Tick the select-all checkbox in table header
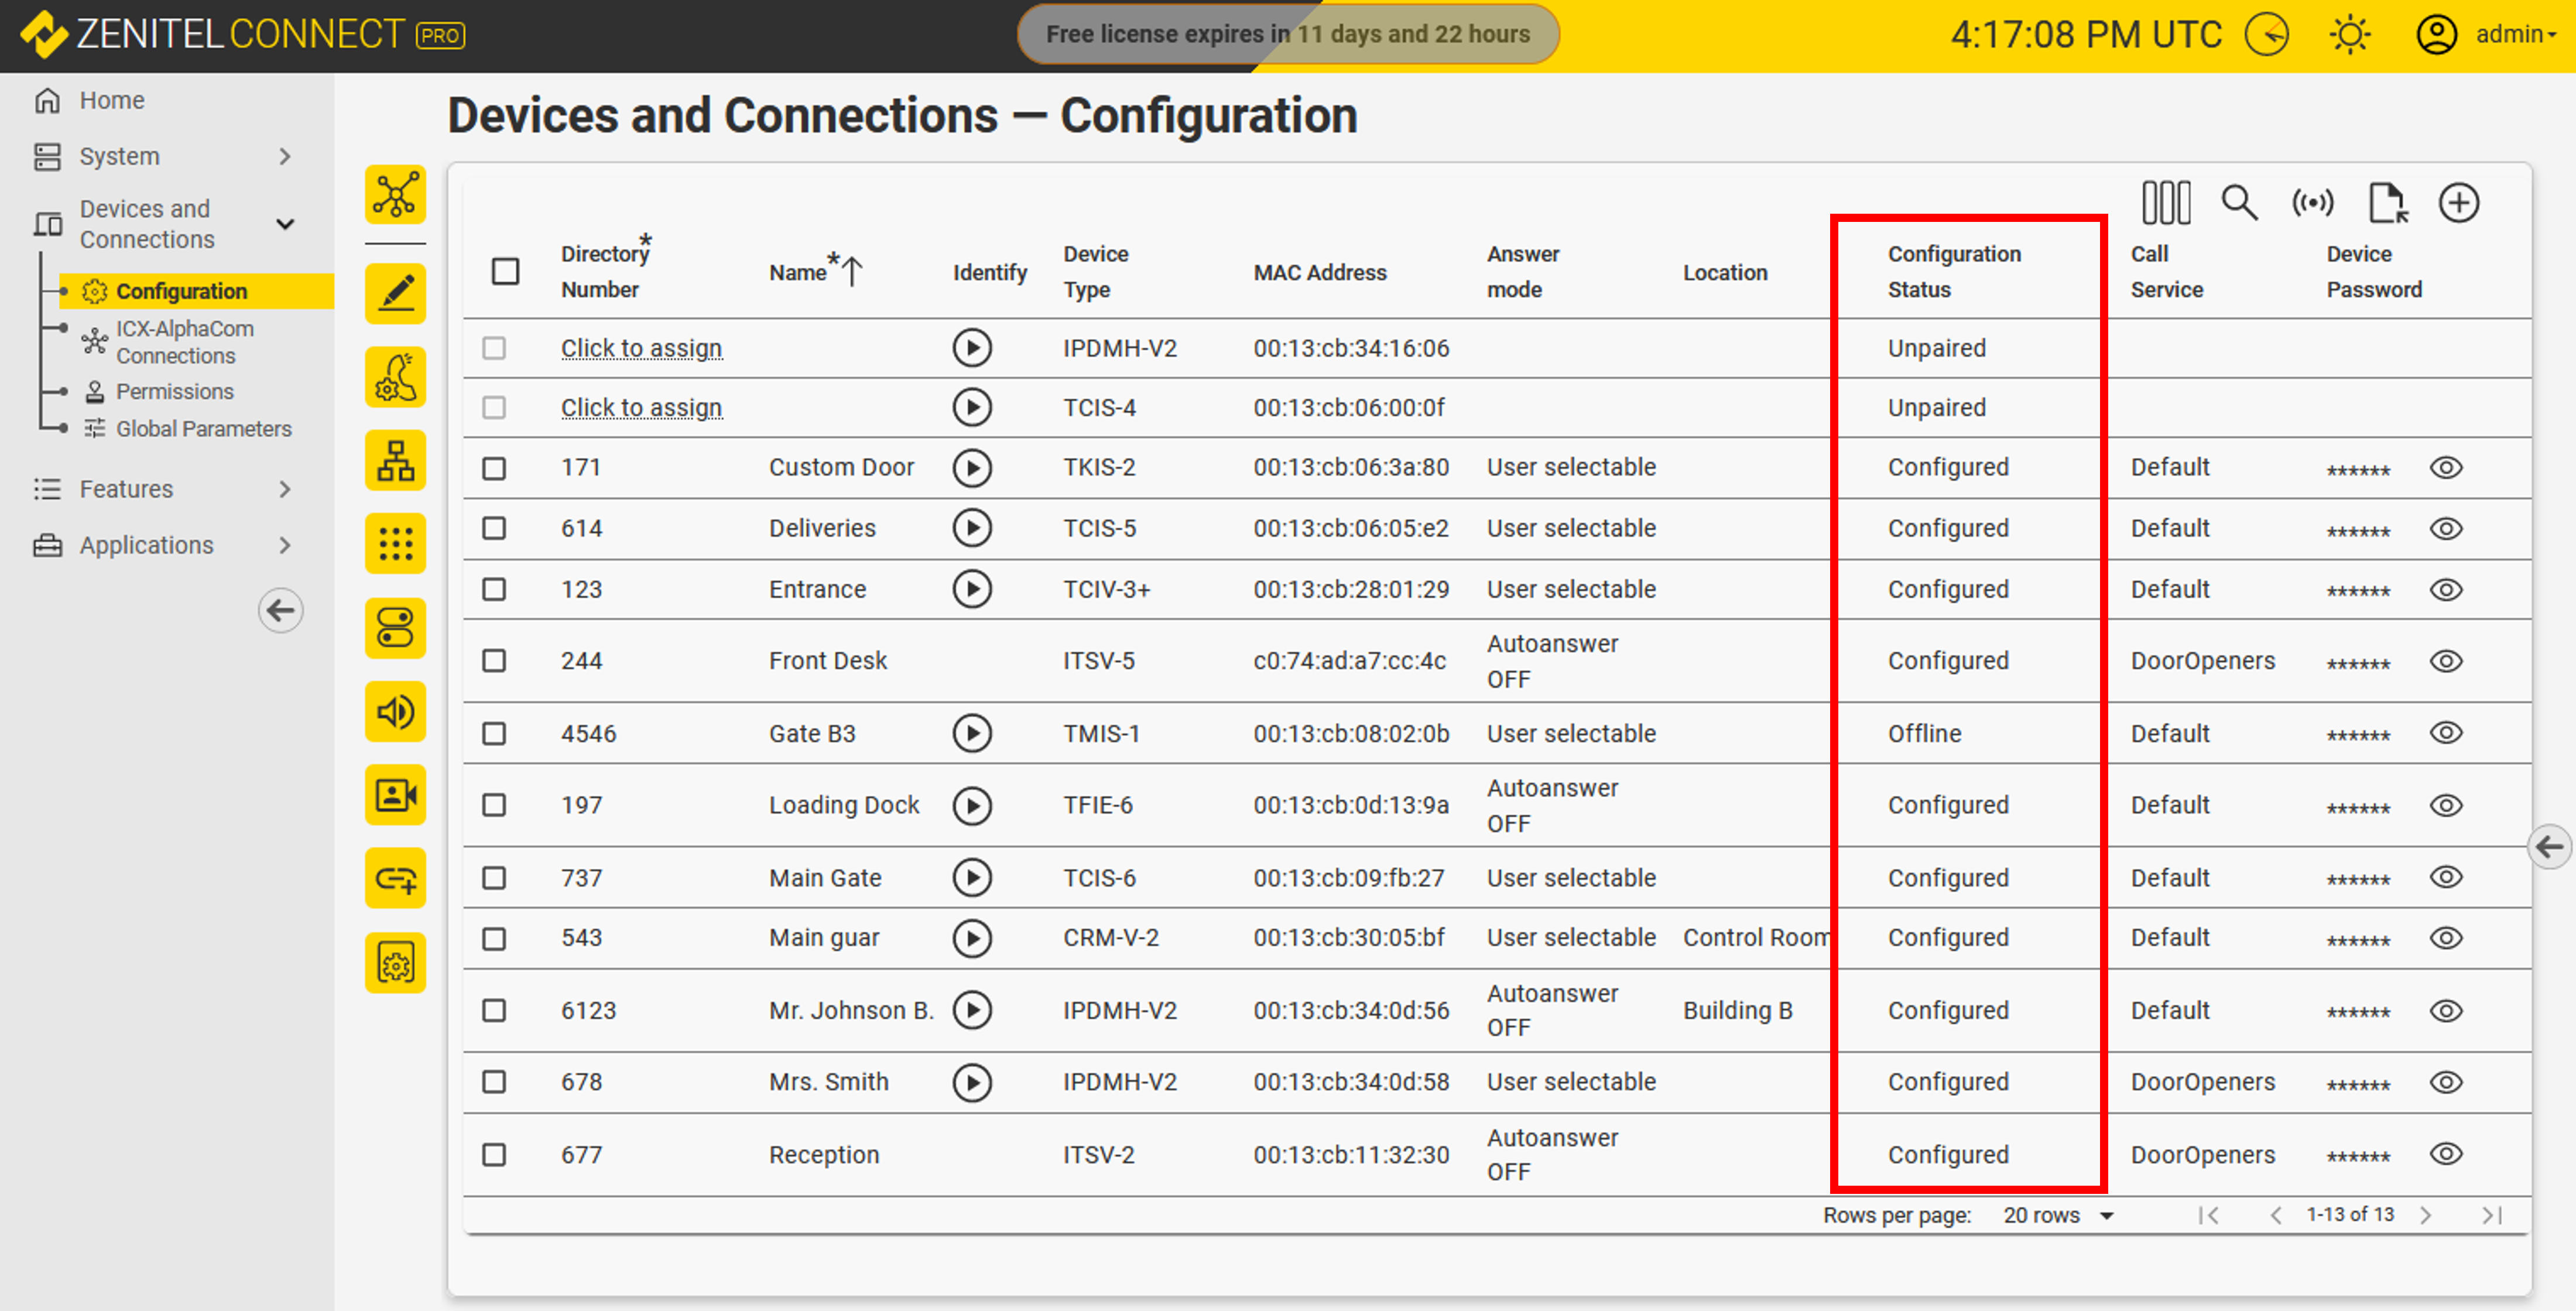The image size is (2576, 1311). click(x=505, y=271)
